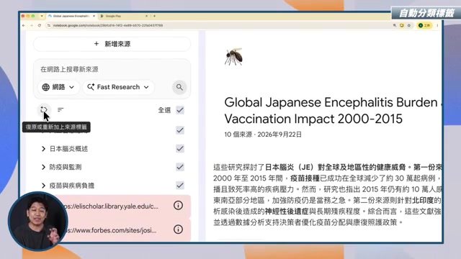
Task: Open the elischolar.library.yale.edu source link
Action: click(111, 206)
